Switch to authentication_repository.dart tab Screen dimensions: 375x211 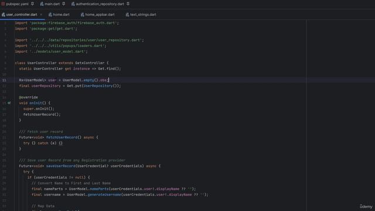click(x=100, y=4)
